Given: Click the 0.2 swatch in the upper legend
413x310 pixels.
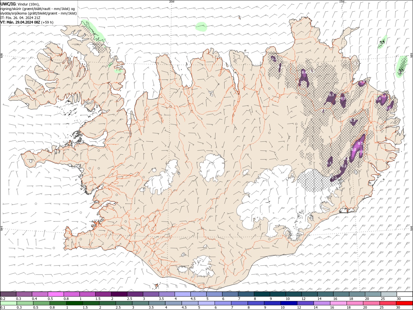Looking at the screenshot, I should [8, 294].
